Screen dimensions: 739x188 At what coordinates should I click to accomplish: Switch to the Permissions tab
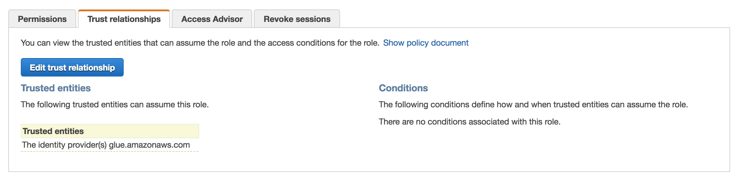(42, 19)
